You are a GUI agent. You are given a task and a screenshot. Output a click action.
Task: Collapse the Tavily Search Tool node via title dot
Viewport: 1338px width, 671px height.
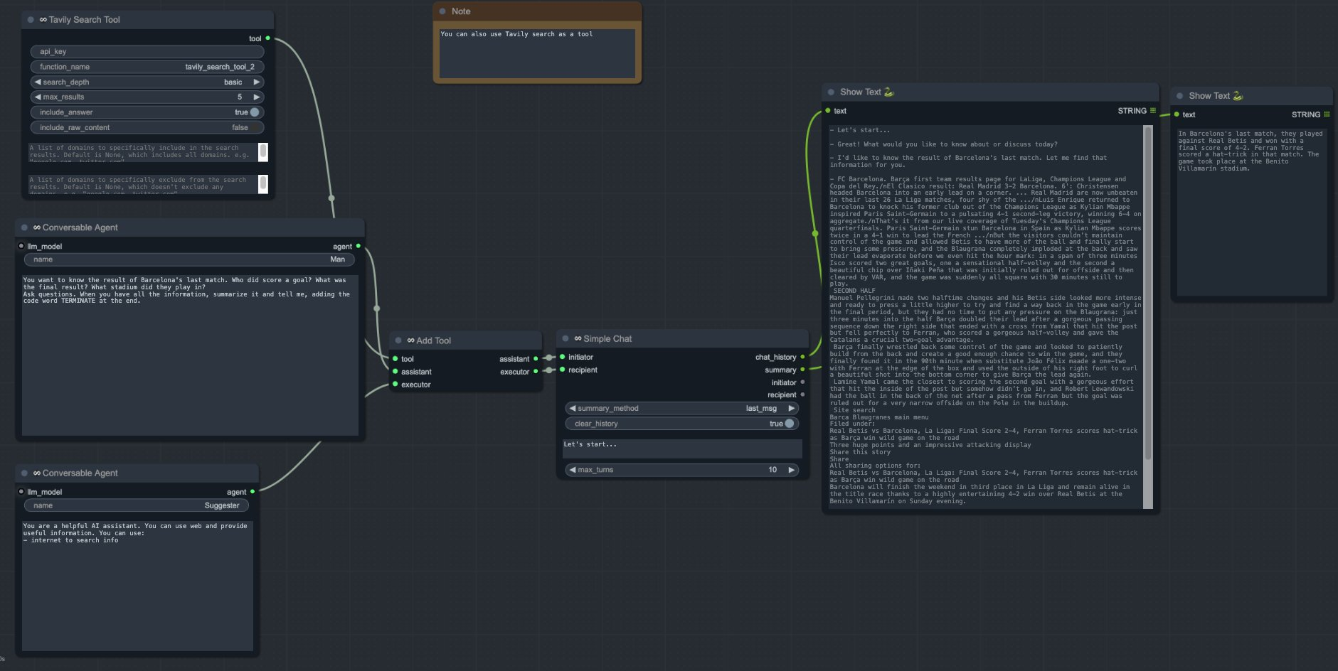pyautogui.click(x=31, y=20)
